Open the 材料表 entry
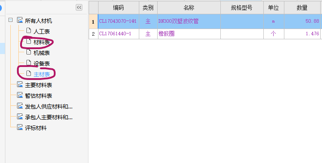This screenshot has height=163, width=322. coord(42,42)
